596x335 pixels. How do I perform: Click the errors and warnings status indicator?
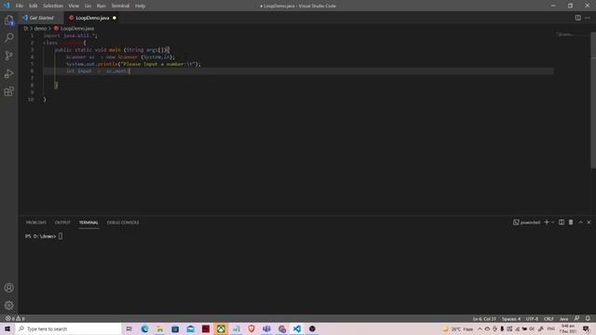tap(15, 318)
